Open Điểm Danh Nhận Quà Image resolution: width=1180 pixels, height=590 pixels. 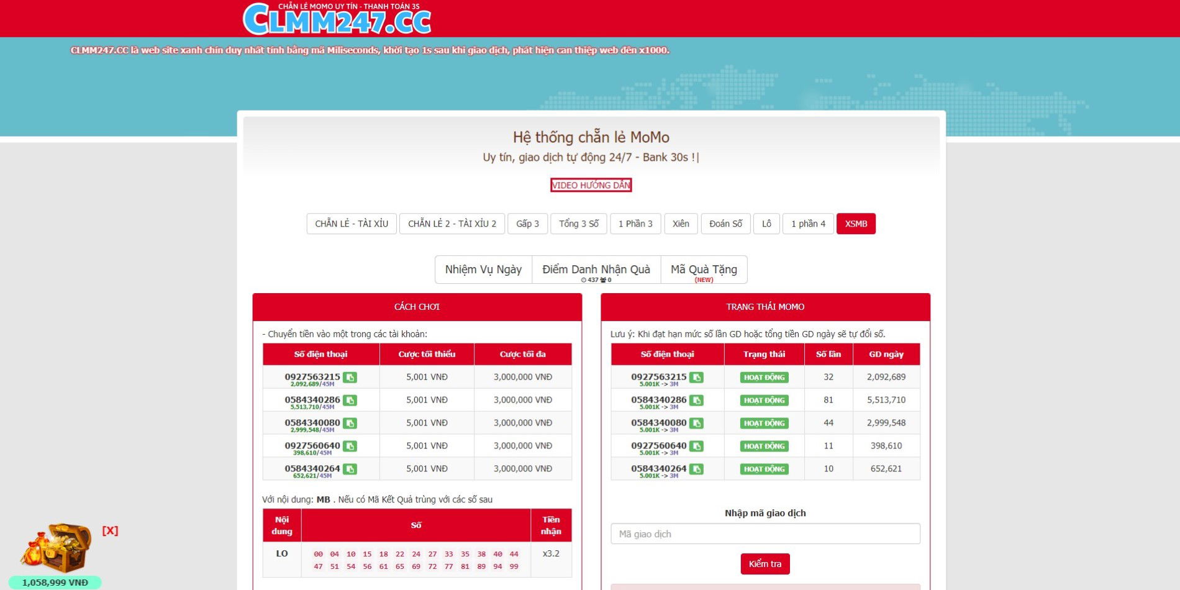click(596, 270)
